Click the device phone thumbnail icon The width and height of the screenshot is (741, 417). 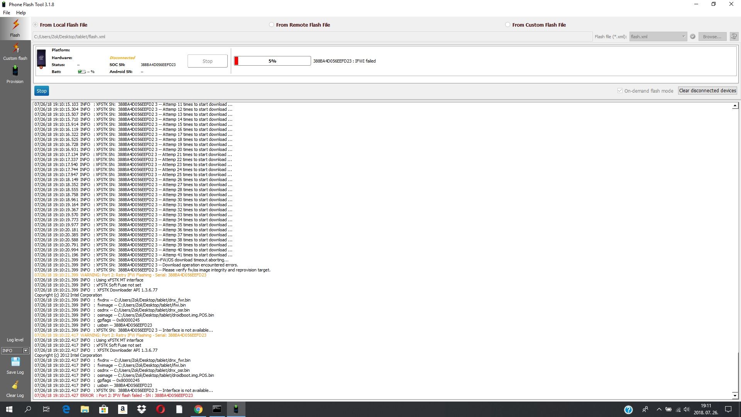pos(41,59)
